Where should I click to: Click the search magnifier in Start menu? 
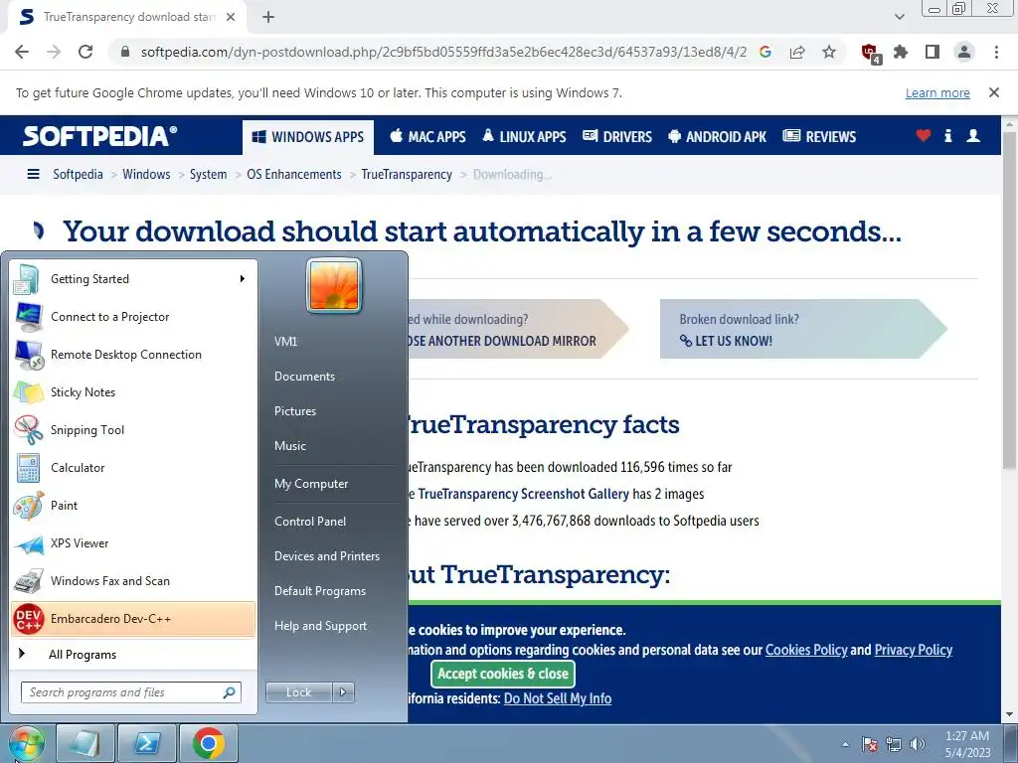tap(230, 692)
